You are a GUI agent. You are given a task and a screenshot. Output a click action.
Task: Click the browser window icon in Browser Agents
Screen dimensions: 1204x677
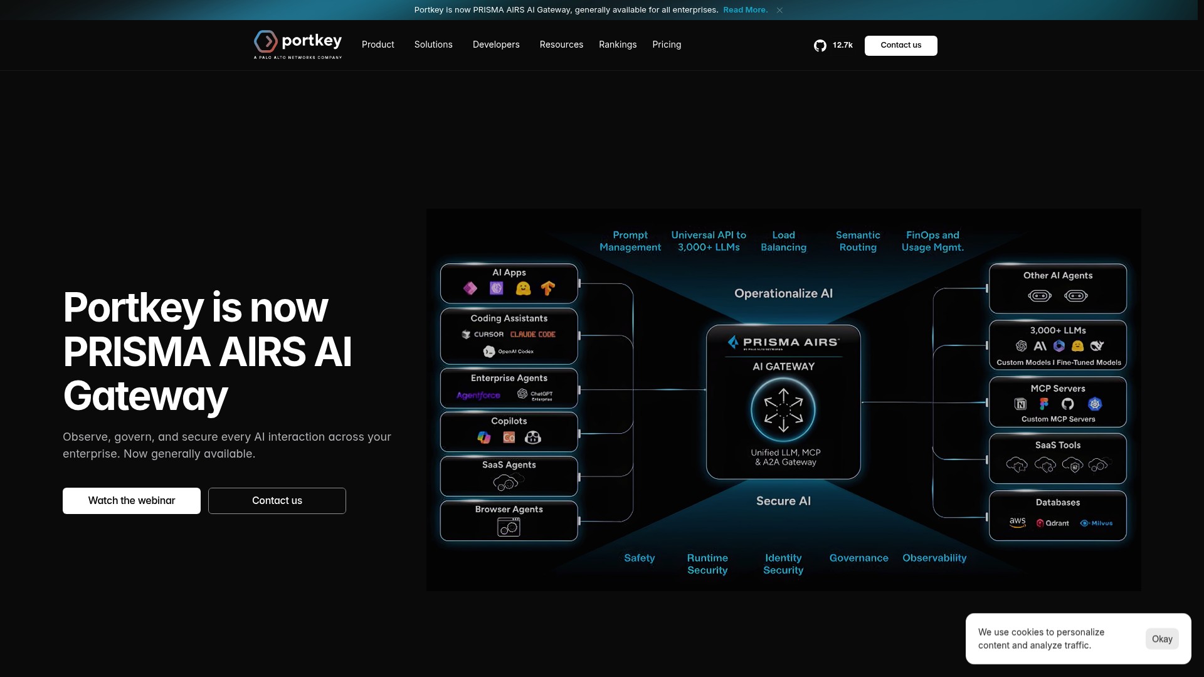coord(509,527)
